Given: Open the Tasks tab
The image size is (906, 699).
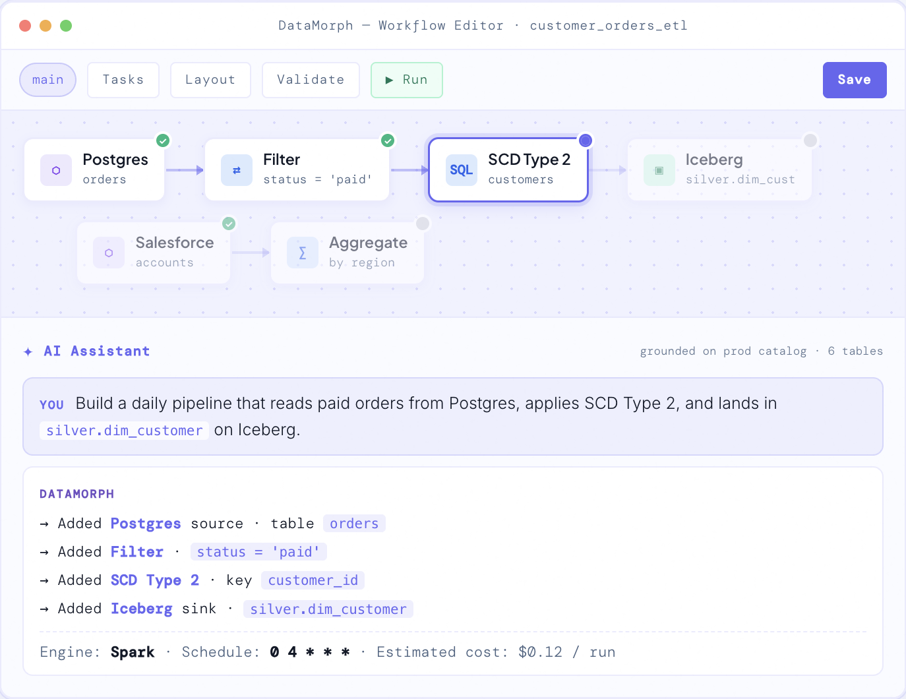Looking at the screenshot, I should pos(123,80).
